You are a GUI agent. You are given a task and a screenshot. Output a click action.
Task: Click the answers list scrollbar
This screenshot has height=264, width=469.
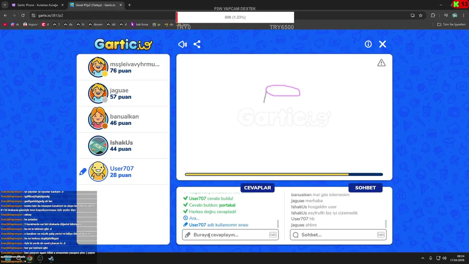tap(278, 223)
